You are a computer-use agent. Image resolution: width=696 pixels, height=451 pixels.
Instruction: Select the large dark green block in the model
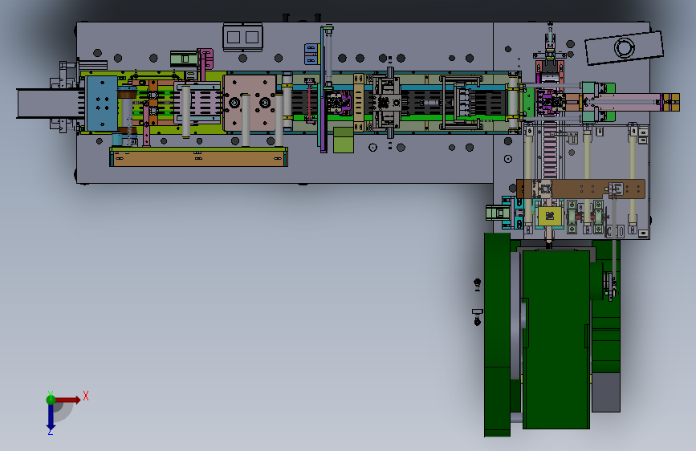(x=556, y=339)
